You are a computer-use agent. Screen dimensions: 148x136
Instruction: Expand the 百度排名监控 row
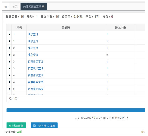coord(9,89)
